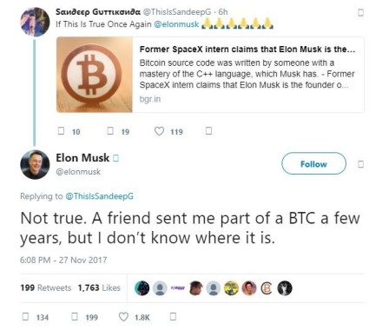
Task: Retweet Sandeep's tweet showing 19 retweets
Action: point(110,131)
